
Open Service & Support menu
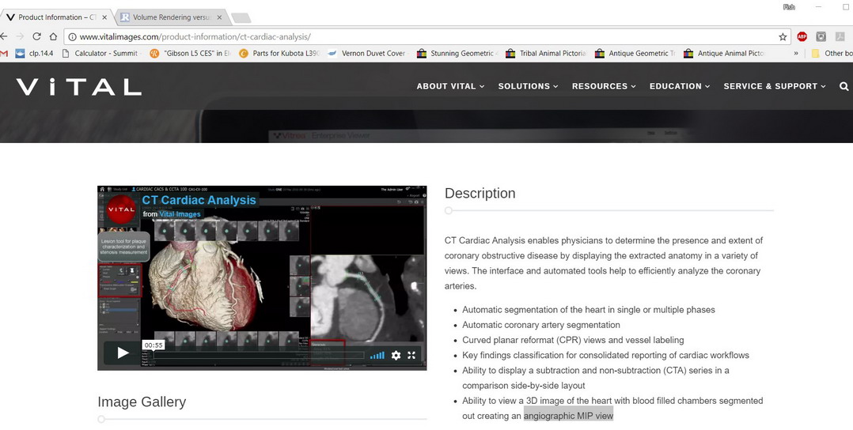point(774,86)
